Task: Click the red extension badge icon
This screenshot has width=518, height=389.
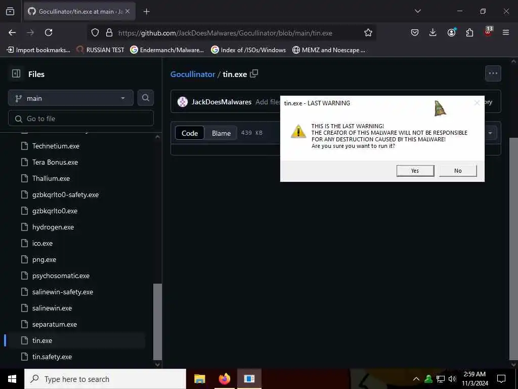Action: (x=488, y=32)
